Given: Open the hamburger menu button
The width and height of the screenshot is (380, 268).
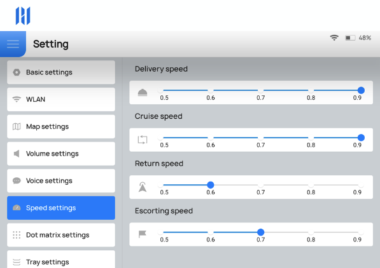Looking at the screenshot, I should [x=13, y=44].
